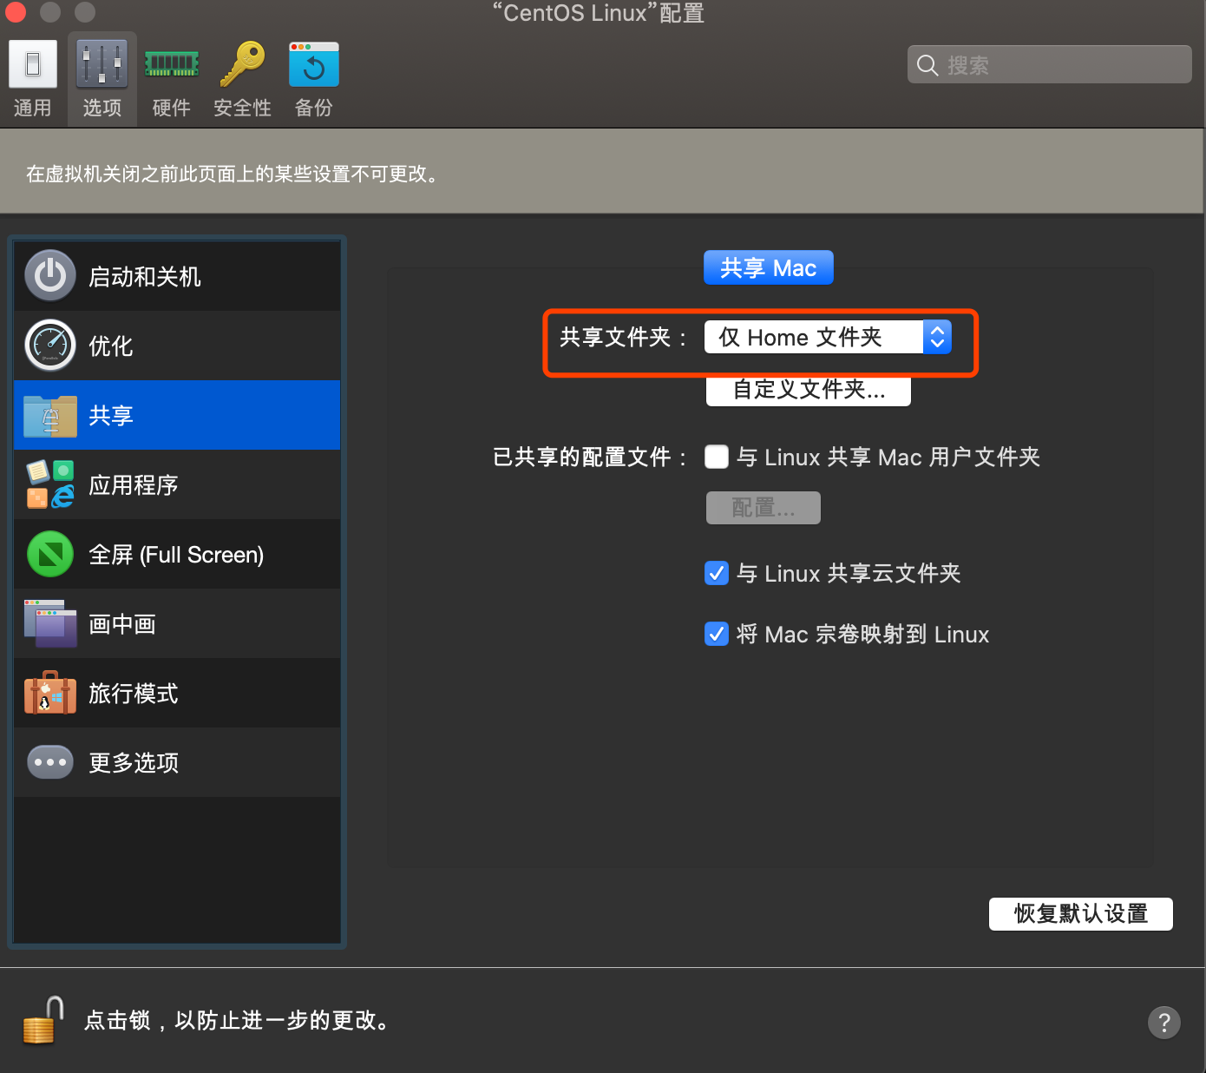
Task: Select 旅行模式 in the sidebar
Action: 177,693
